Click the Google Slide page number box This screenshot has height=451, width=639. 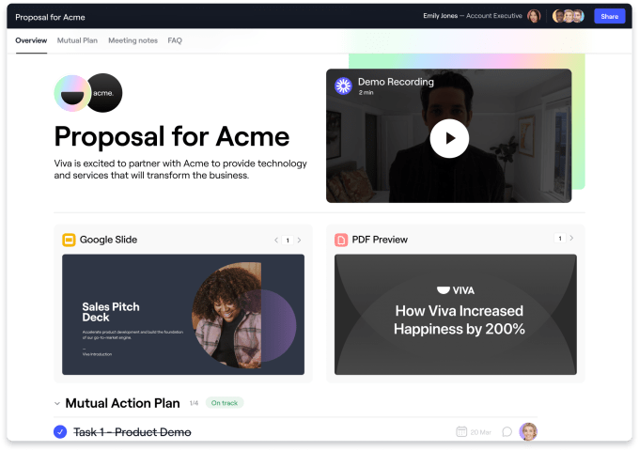288,240
